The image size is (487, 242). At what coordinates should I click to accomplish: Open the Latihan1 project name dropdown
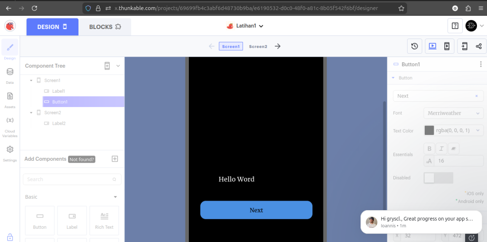click(x=245, y=26)
